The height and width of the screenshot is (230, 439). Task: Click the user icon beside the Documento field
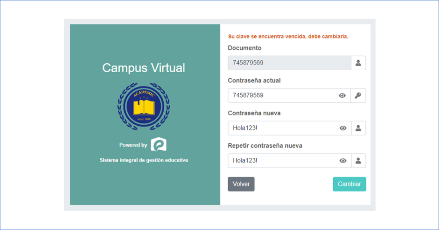(358, 63)
